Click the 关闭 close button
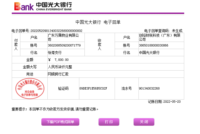 [144, 122]
